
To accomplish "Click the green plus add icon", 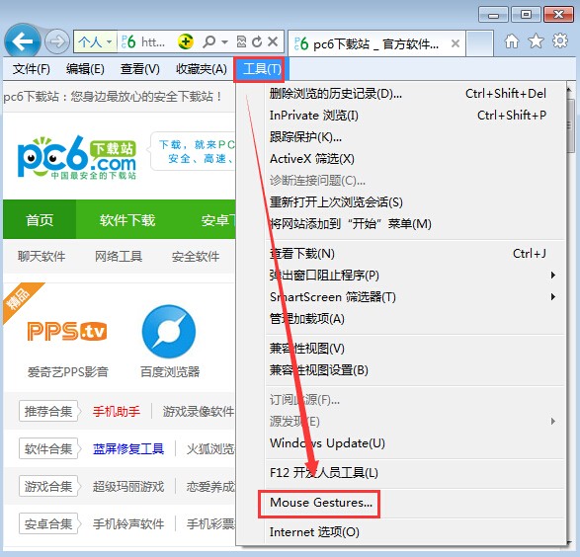I will (x=186, y=41).
